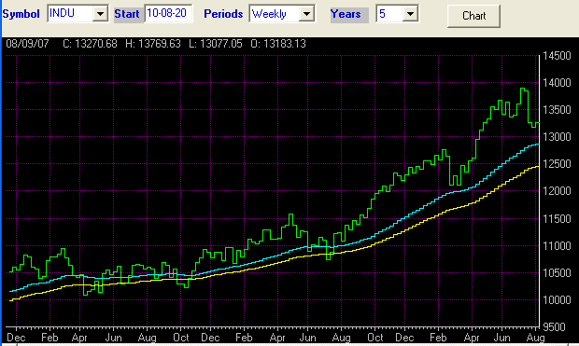Click the 14500 price axis label
The image size is (579, 346).
pos(557,56)
